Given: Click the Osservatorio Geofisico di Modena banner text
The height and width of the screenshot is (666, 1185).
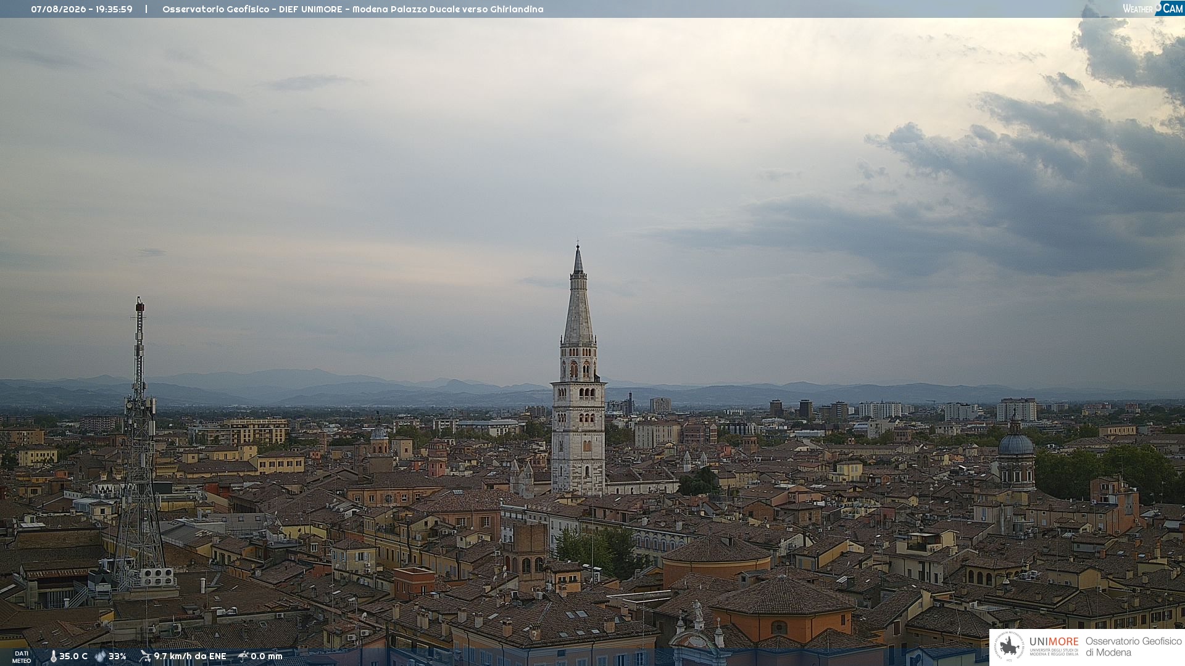Looking at the screenshot, I should (1133, 647).
